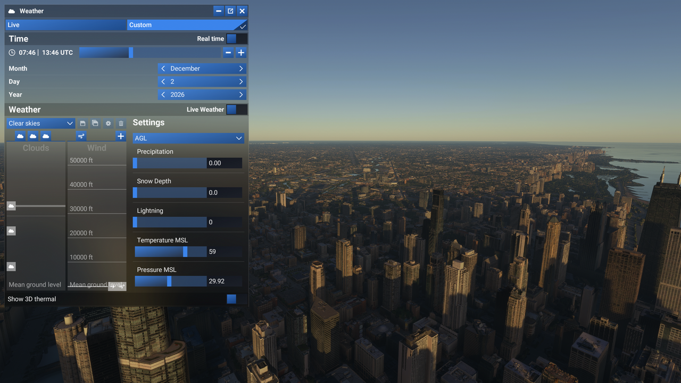Click the December month value
The height and width of the screenshot is (383, 681).
(185, 69)
